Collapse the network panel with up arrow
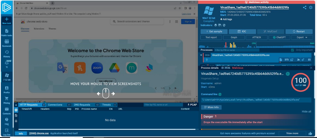 16,105
